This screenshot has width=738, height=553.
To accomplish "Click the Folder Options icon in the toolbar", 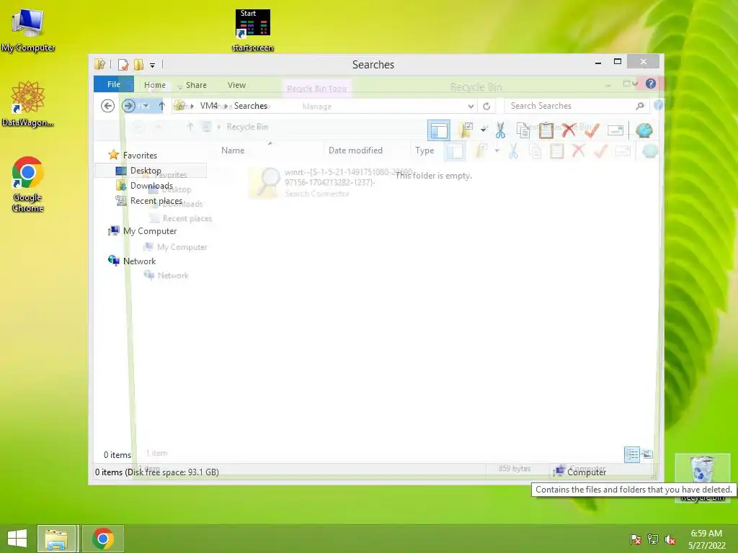I will click(466, 130).
